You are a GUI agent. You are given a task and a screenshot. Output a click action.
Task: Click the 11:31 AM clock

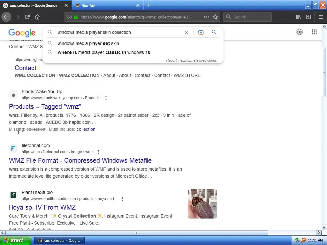coord(315,241)
